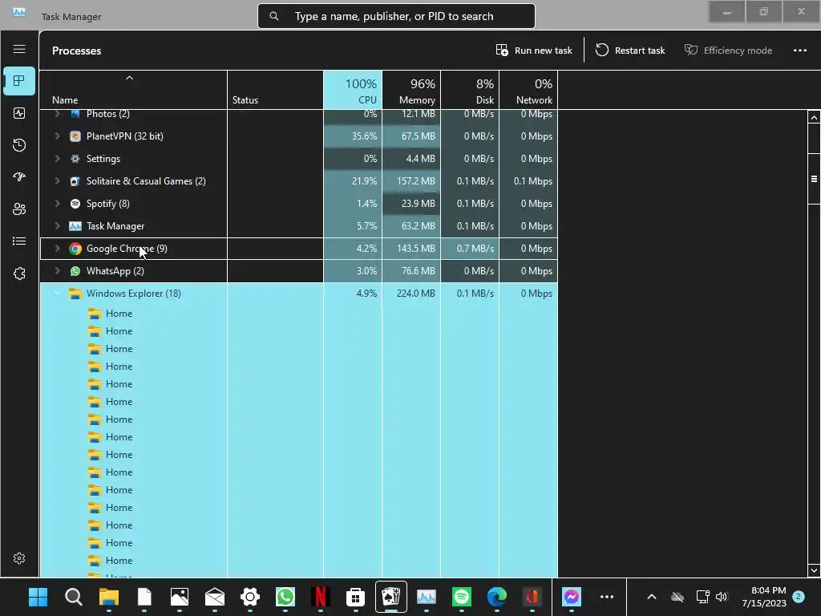Image resolution: width=821 pixels, height=616 pixels.
Task: Open Spotify from the taskbar
Action: (461, 597)
